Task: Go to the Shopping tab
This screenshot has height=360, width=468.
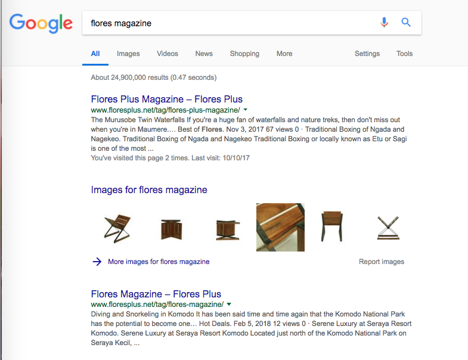Action: tap(244, 54)
